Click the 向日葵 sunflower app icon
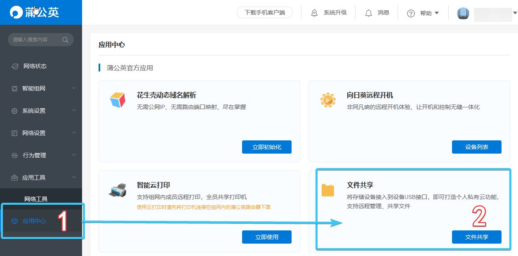The width and height of the screenshot is (518, 256). tap(328, 100)
